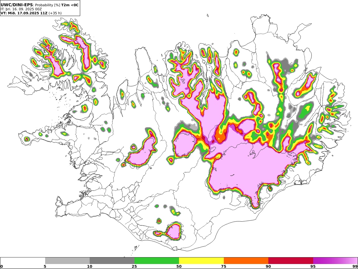Click the '5' colorbar tick label
The height and width of the screenshot is (269, 358).
click(x=45, y=267)
